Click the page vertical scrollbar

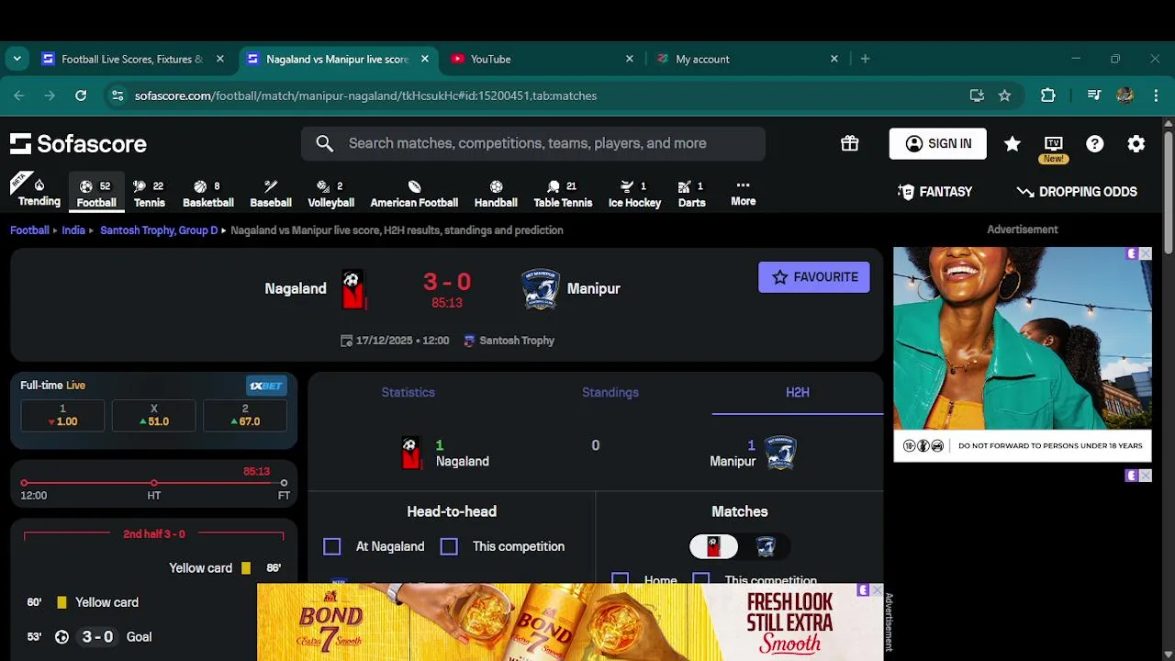coord(1169,193)
